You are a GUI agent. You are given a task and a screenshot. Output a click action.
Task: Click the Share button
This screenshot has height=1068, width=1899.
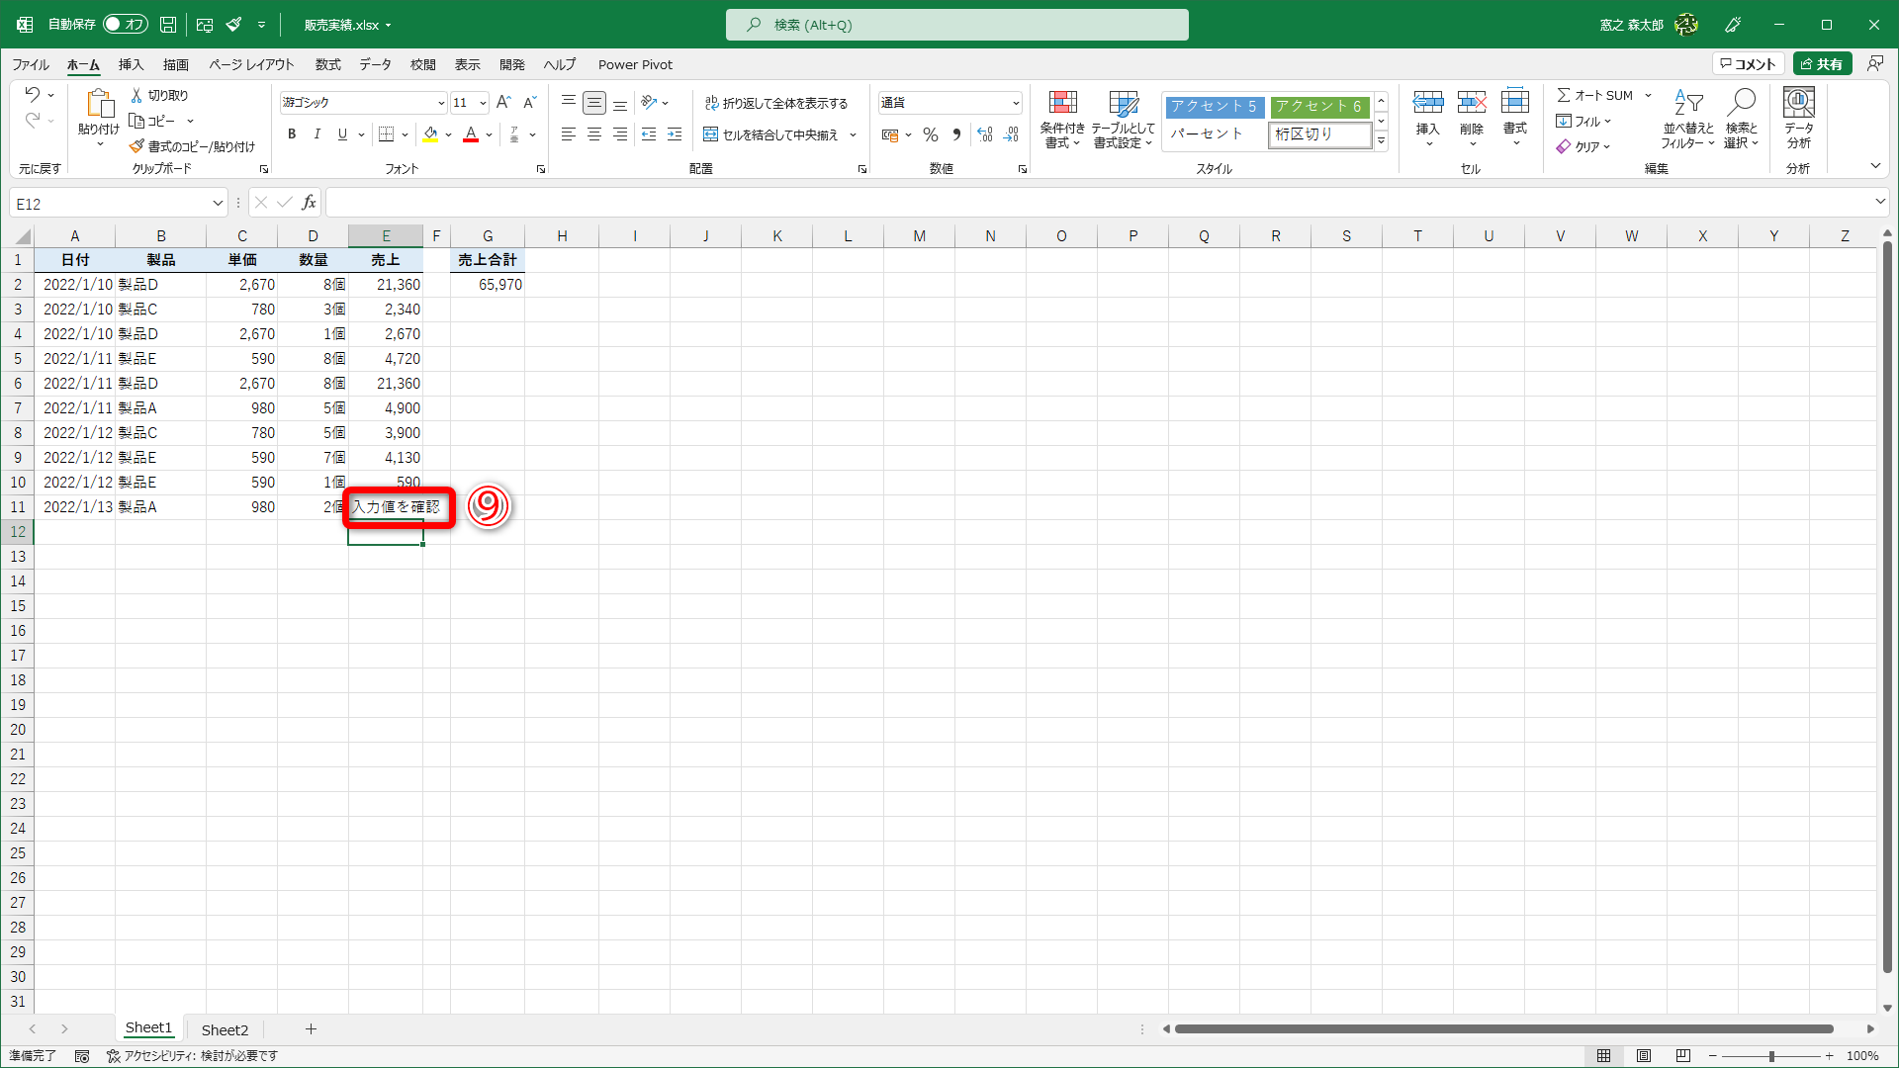click(x=1822, y=64)
